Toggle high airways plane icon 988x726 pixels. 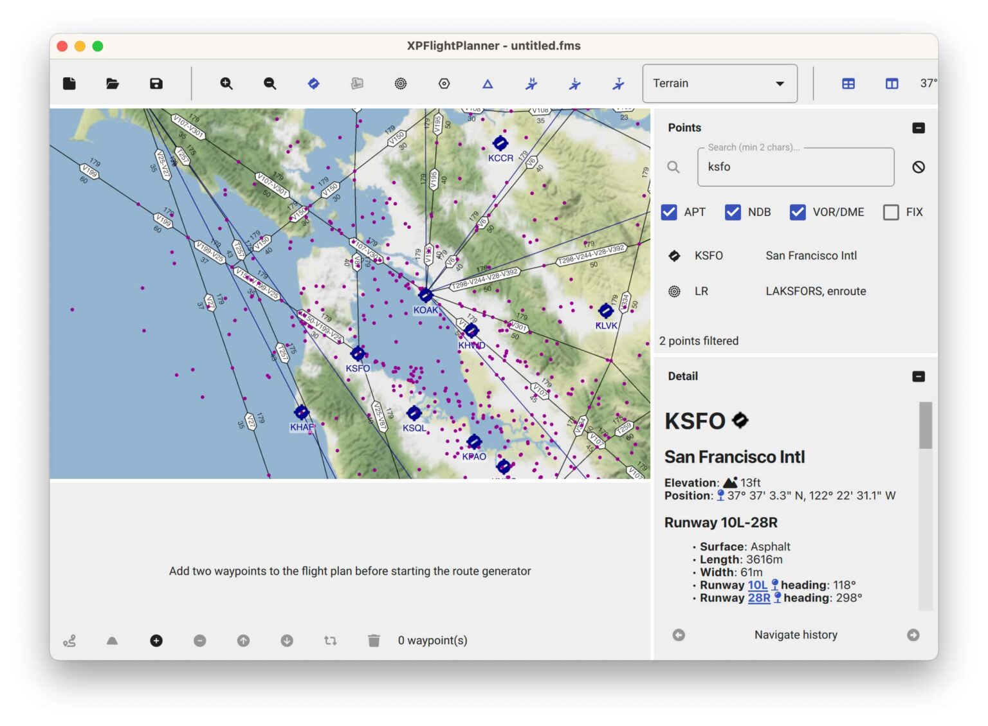click(531, 84)
